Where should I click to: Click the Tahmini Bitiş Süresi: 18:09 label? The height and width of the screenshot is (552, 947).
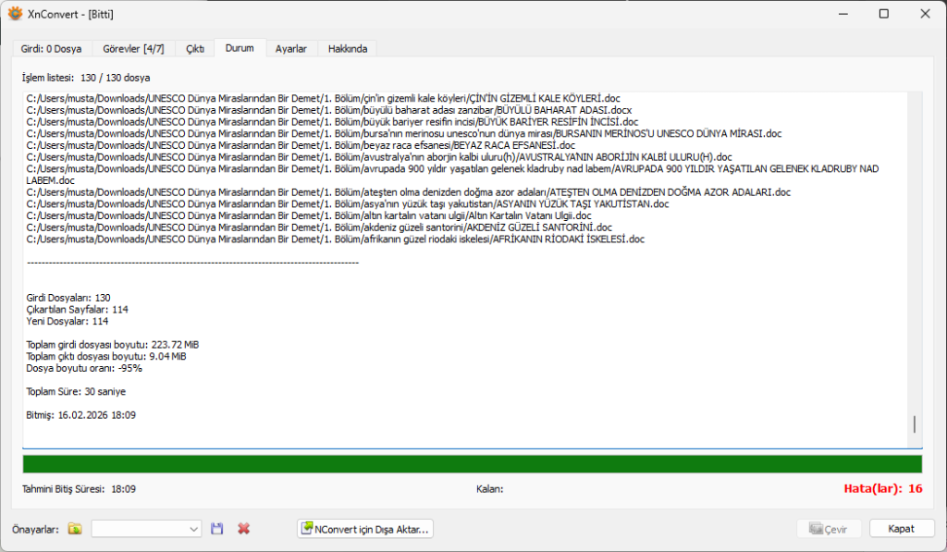pyautogui.click(x=80, y=489)
